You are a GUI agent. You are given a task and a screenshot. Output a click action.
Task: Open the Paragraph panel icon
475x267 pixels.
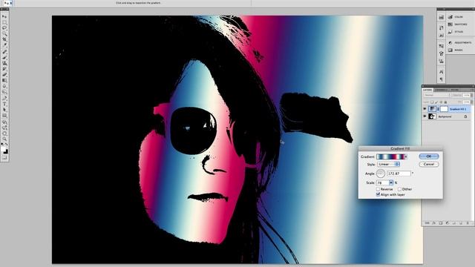coord(442,79)
